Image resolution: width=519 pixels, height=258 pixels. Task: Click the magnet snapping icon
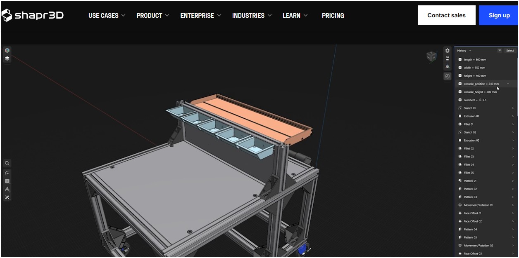pos(447,50)
